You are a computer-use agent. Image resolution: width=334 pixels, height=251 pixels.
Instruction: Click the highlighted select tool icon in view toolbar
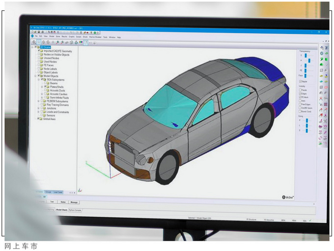(86, 43)
